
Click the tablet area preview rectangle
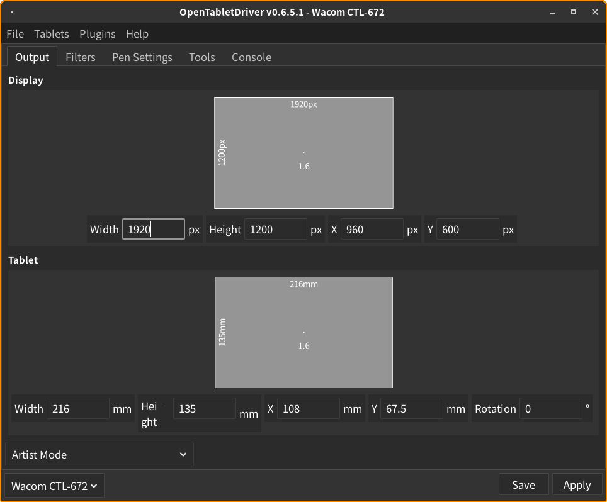point(304,332)
